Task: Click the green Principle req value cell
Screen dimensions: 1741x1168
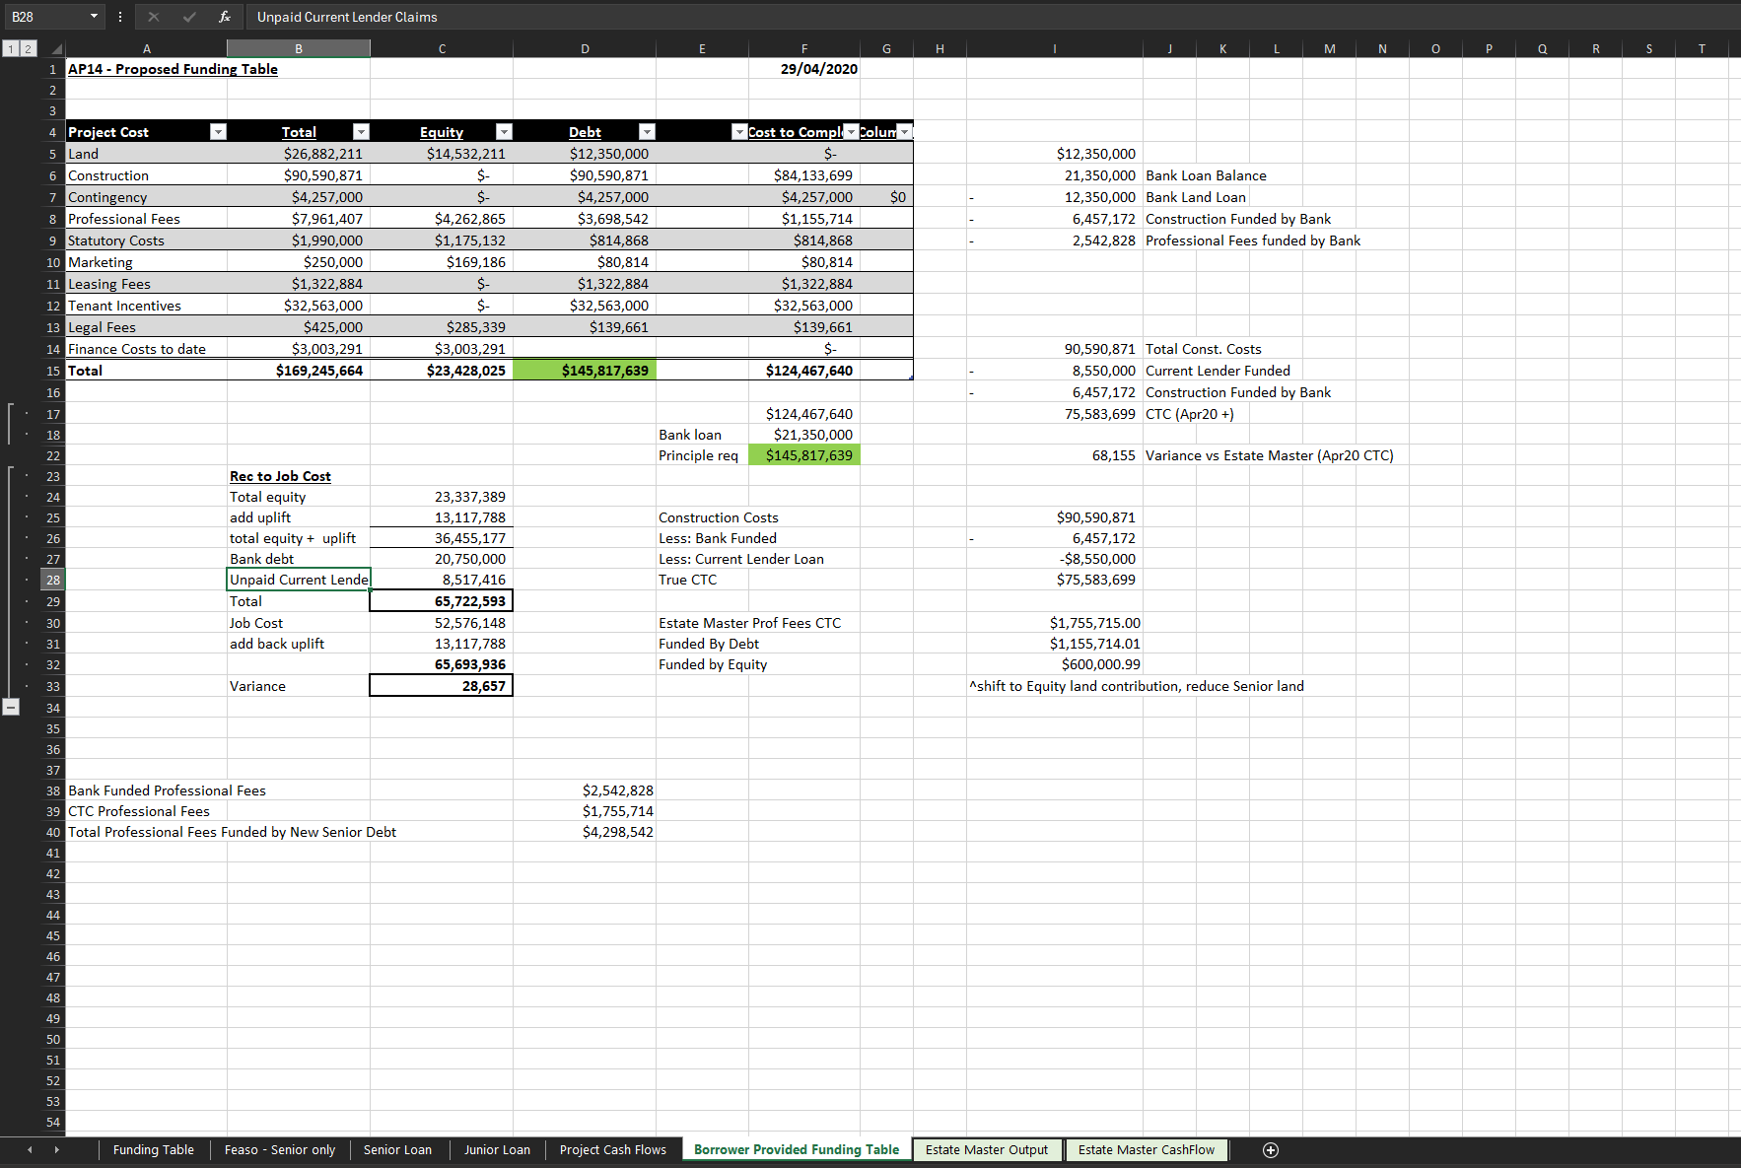Action: click(x=804, y=455)
